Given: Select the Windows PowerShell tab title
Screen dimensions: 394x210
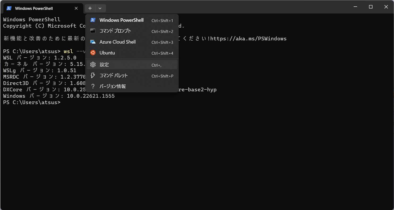Looking at the screenshot, I should (34, 8).
